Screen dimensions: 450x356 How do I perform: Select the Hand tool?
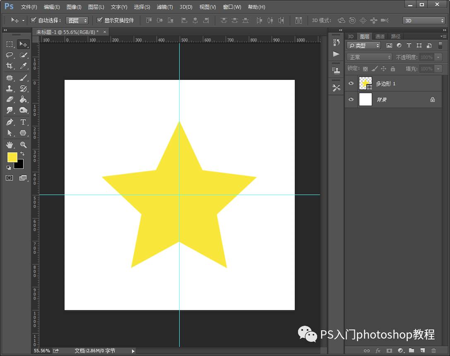[x=10, y=145]
